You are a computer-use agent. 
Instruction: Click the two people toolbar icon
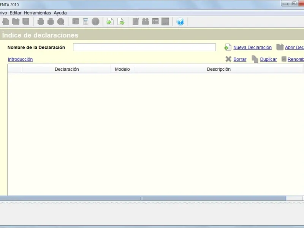pos(146,22)
